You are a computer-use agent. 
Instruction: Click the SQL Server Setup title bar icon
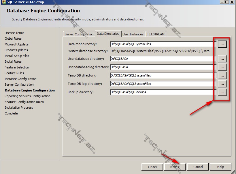point(3,2)
